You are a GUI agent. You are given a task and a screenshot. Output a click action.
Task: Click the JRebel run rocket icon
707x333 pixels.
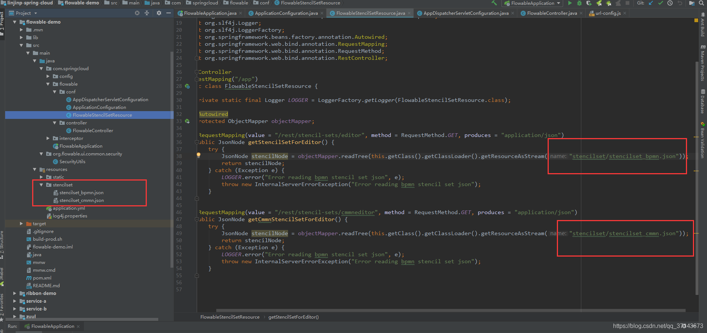tap(599, 3)
